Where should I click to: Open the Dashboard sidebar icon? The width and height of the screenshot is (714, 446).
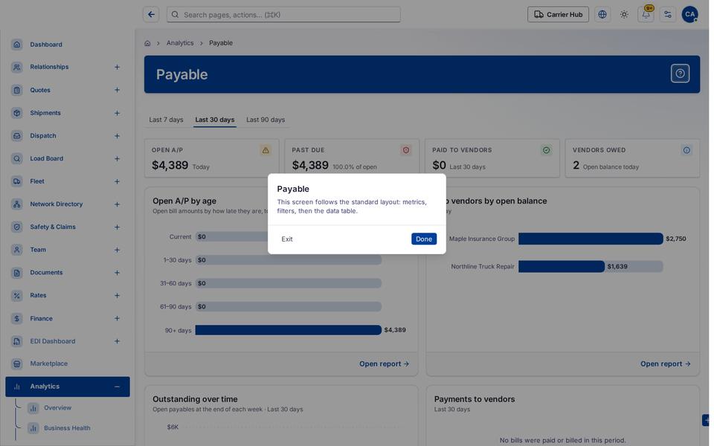click(x=17, y=45)
